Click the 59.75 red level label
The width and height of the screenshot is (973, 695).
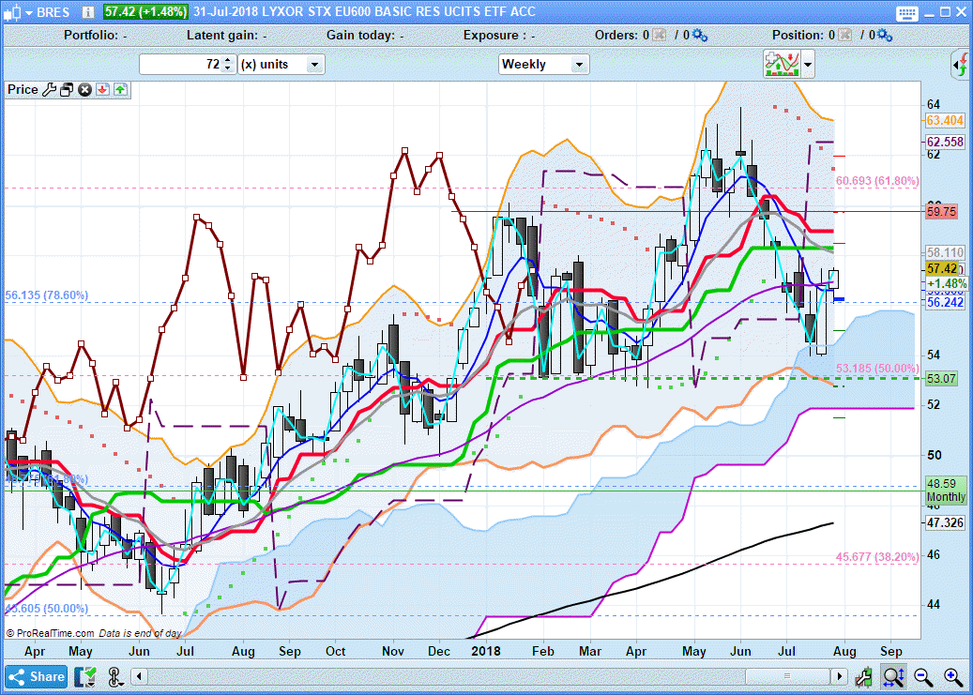tap(941, 212)
